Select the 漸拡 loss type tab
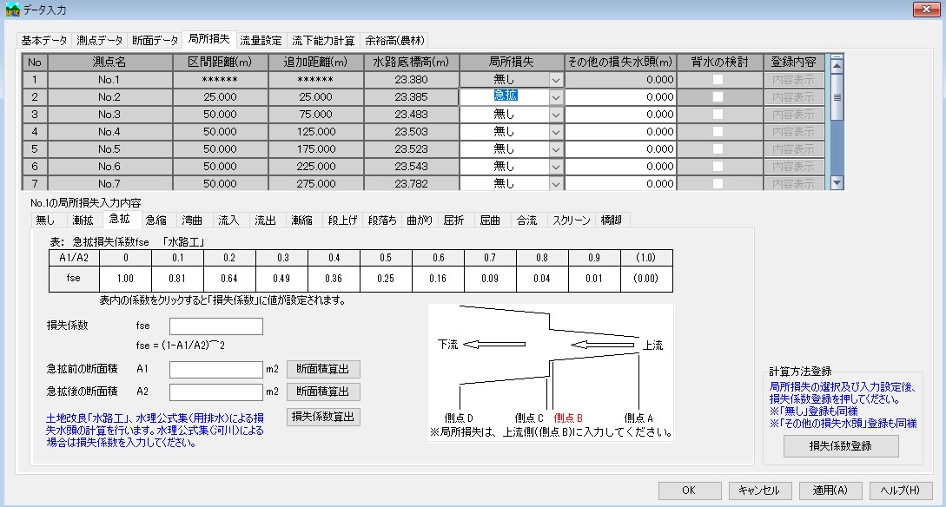Viewport: 946px width, 507px height. click(83, 220)
